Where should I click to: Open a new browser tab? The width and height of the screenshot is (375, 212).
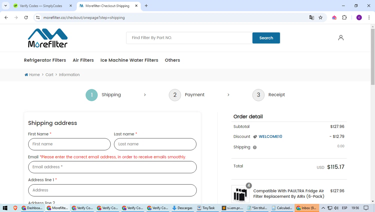point(146,6)
